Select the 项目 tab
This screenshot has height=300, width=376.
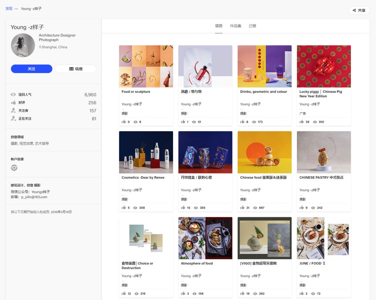point(219,26)
